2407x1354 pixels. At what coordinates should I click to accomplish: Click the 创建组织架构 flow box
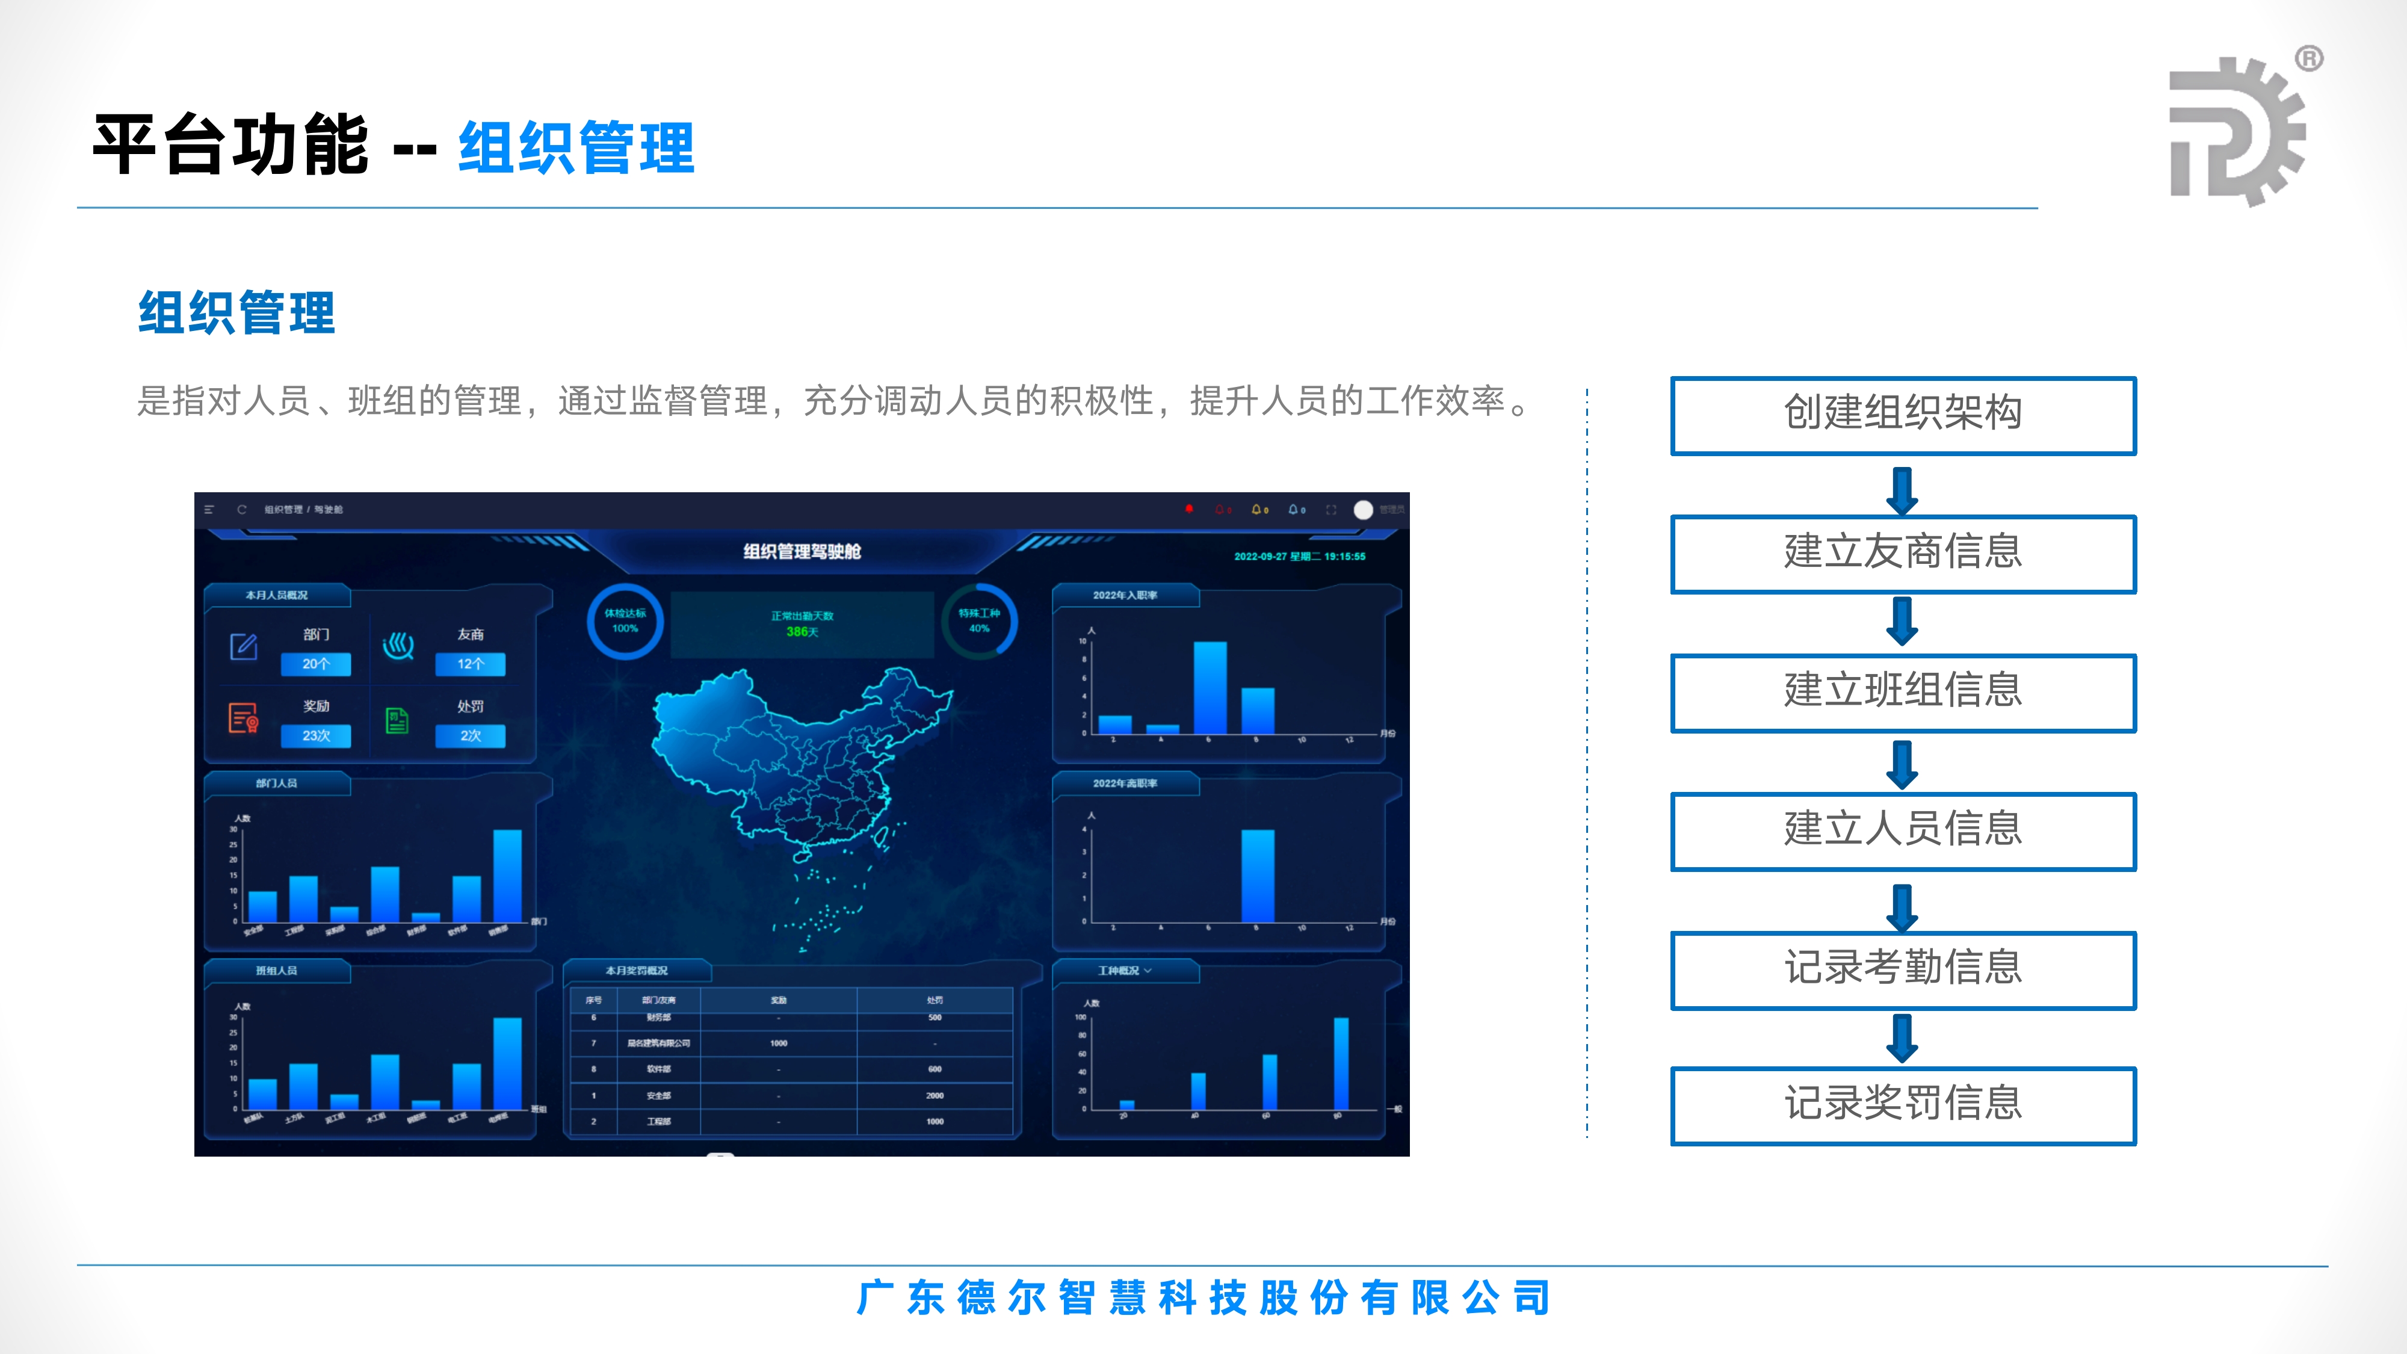1902,416
